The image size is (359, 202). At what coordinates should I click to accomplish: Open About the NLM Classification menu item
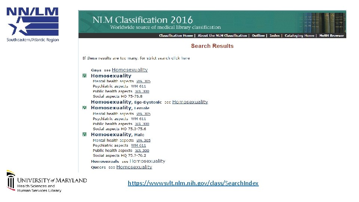[x=222, y=36]
